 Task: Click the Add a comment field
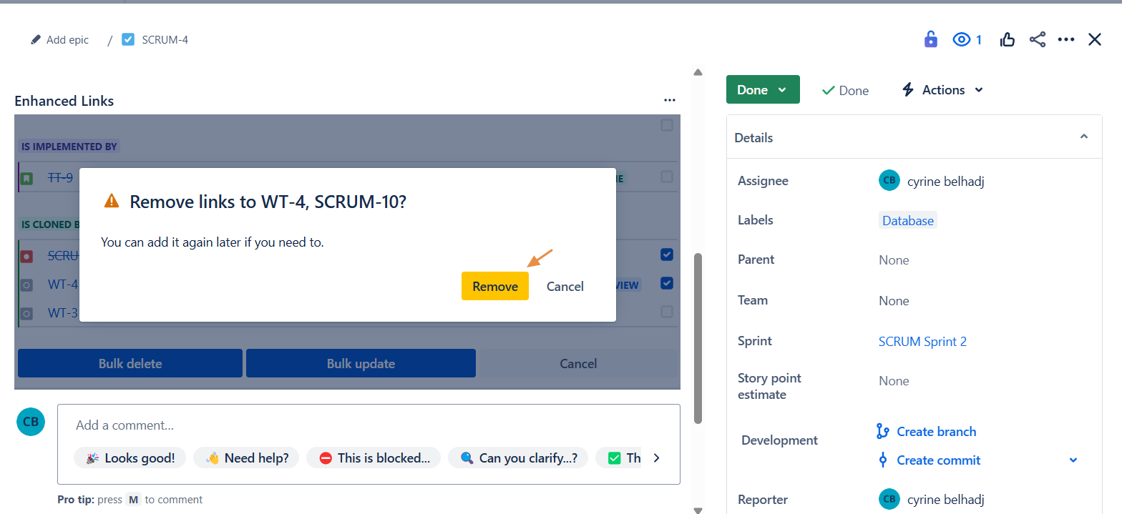click(x=368, y=425)
